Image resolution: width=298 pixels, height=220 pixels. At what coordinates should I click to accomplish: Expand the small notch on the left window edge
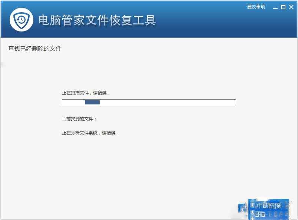point(1,64)
